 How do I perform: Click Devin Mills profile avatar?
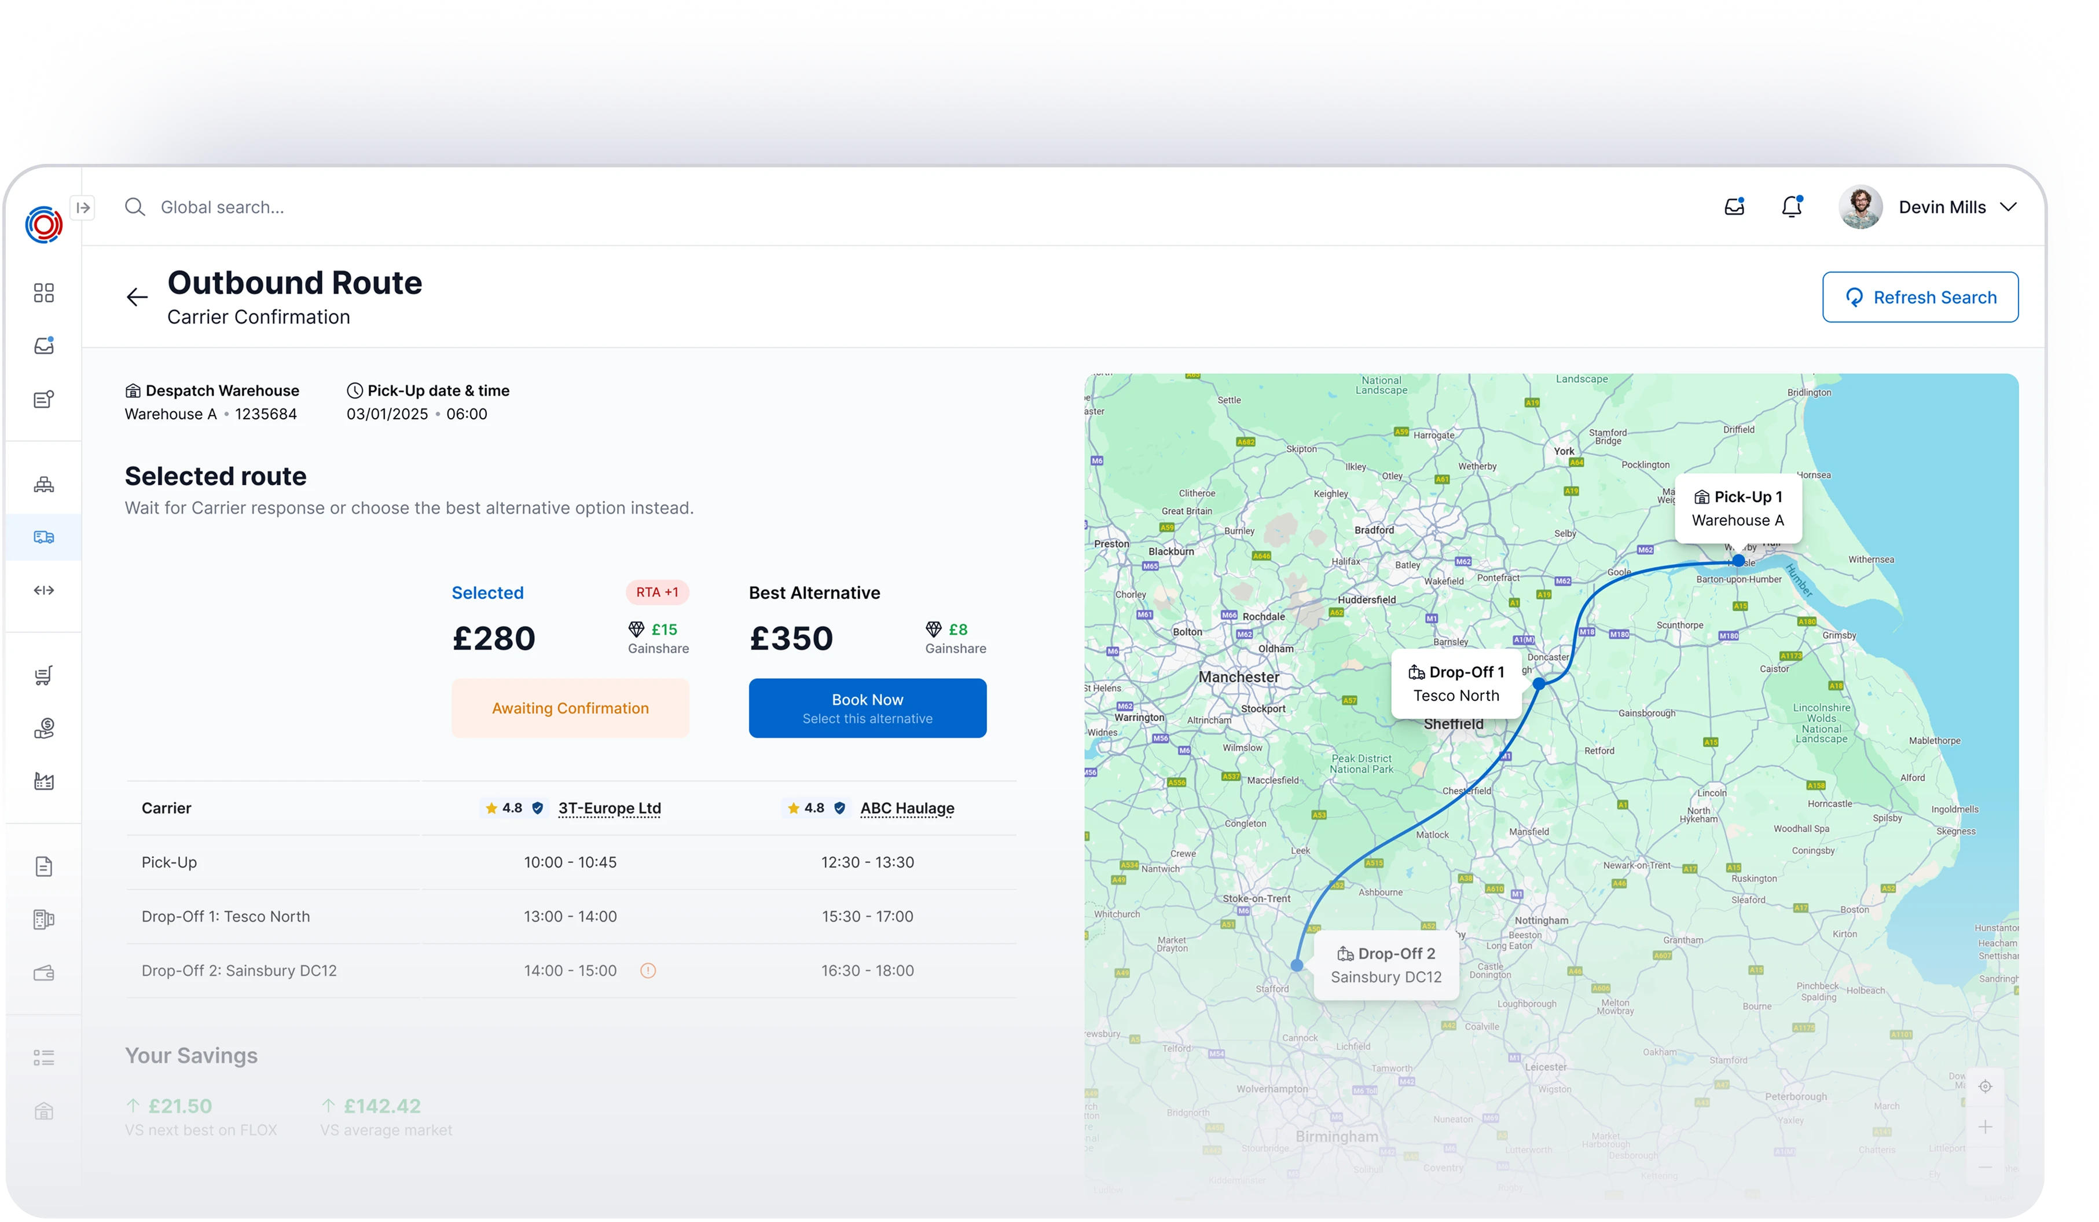(1860, 207)
